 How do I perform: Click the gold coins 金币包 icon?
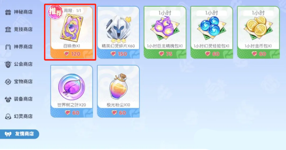258,28
